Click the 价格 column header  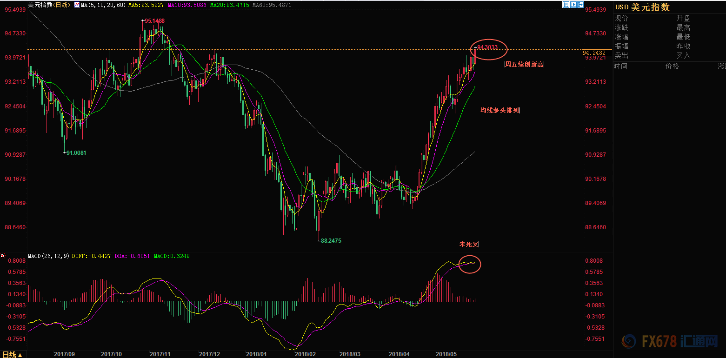pyautogui.click(x=672, y=66)
